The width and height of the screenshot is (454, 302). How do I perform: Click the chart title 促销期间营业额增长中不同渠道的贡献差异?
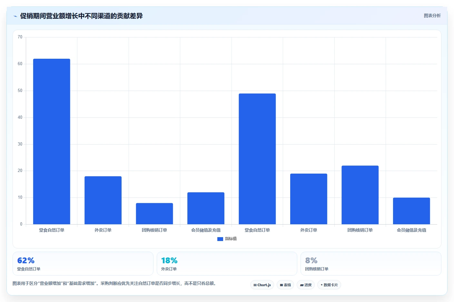pos(81,16)
